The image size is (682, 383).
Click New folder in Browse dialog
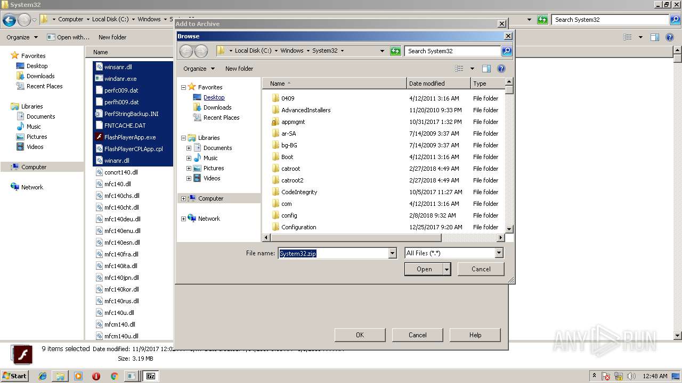coord(239,69)
